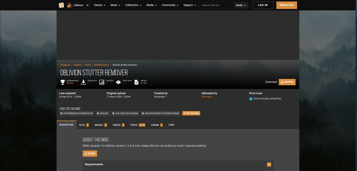Click the creator name SkyRanger-1
Viewport: 357px width, 171px height.
tap(160, 97)
